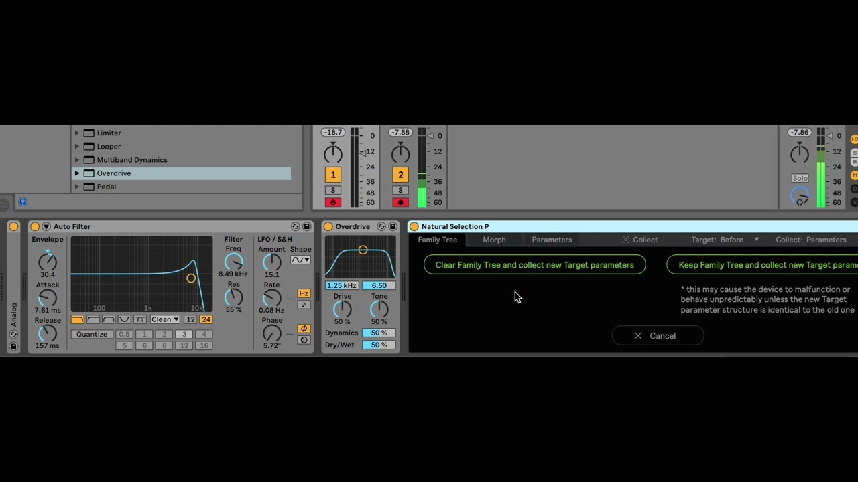
Task: Enable 12 dB filter slope
Action: pos(190,319)
